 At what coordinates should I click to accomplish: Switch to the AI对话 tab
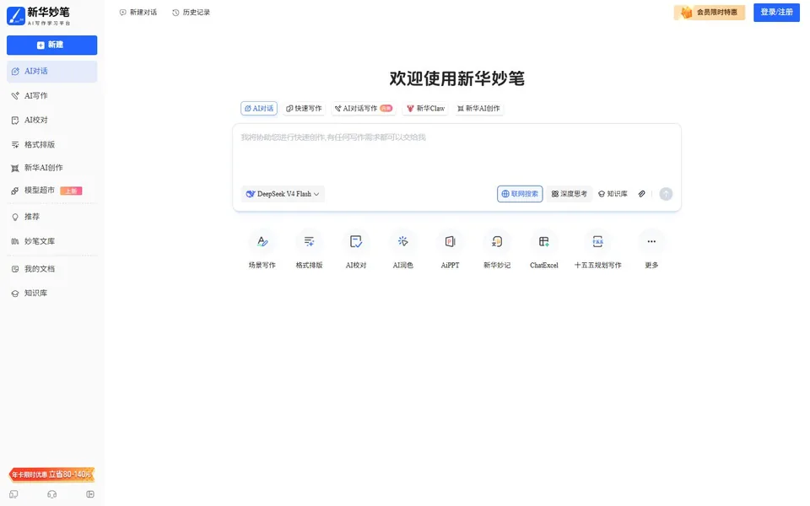tap(259, 109)
